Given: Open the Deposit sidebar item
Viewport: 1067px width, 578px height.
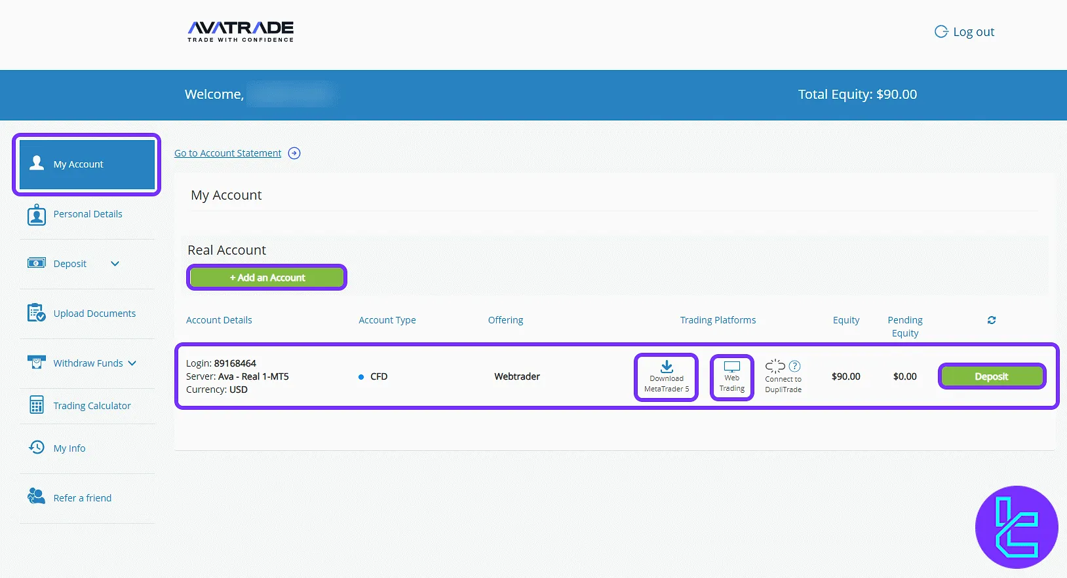Looking at the screenshot, I should tap(70, 264).
